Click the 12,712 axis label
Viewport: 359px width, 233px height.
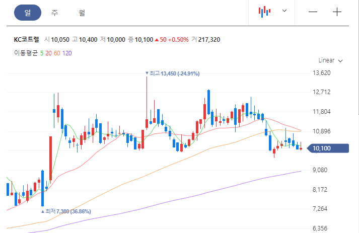tap(322, 92)
